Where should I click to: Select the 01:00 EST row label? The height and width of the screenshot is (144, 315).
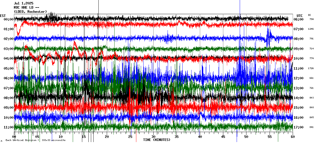(9, 29)
